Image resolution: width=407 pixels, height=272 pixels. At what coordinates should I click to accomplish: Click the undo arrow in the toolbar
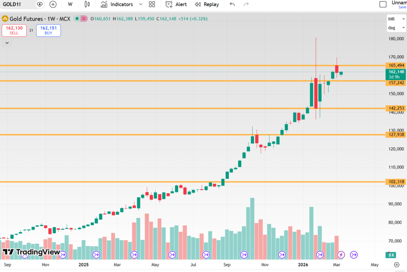(x=233, y=4)
